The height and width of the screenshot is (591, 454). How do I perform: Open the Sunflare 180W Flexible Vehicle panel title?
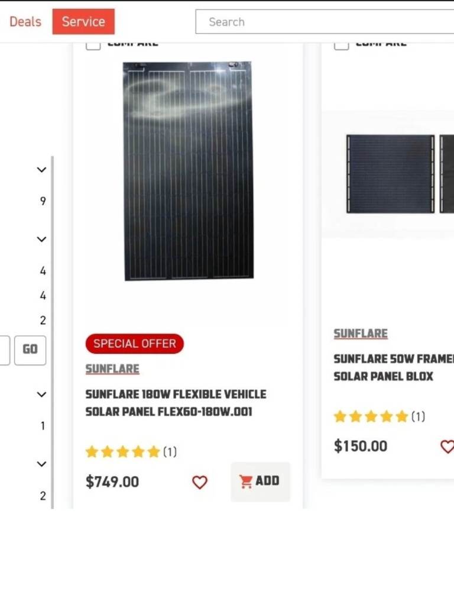176,403
